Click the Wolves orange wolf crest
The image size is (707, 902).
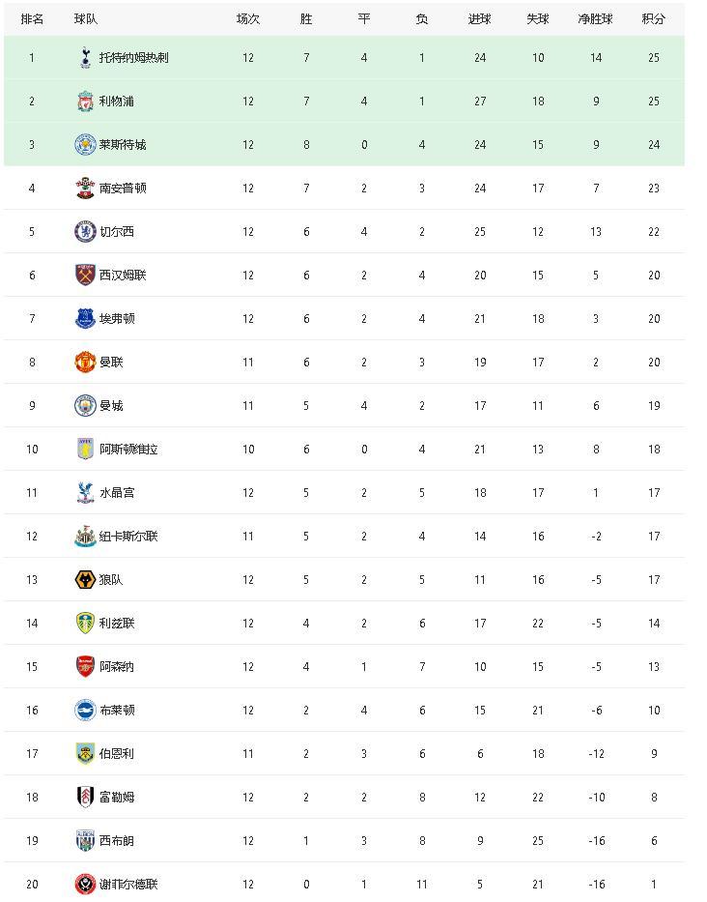(x=85, y=579)
